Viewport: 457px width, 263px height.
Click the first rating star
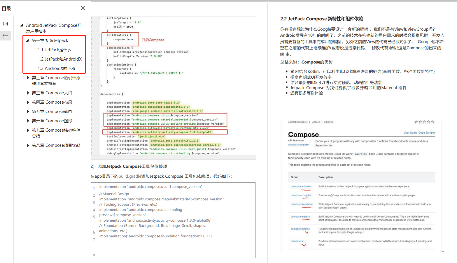click(x=416, y=122)
